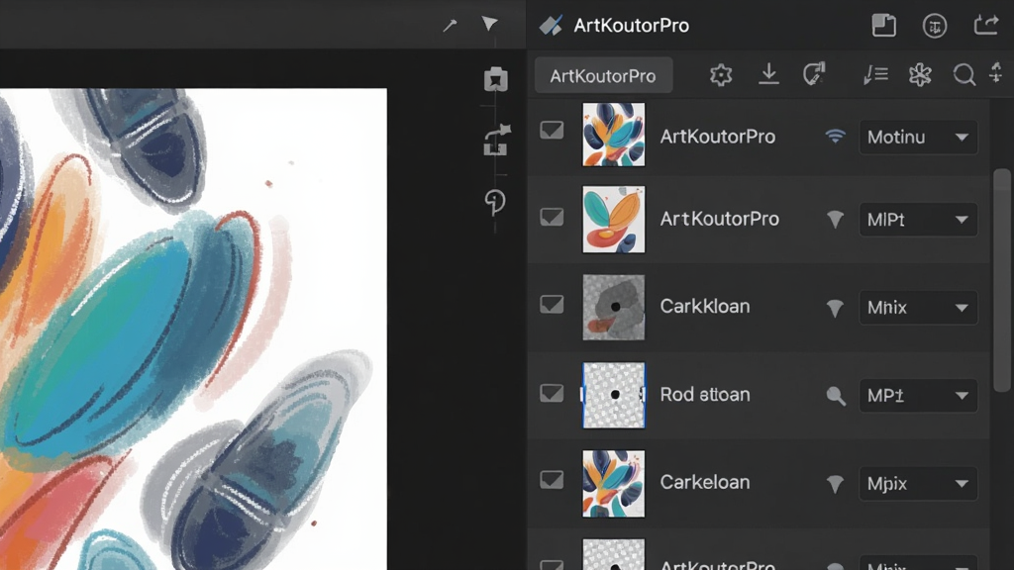
Task: Toggle checkbox of the Carkeloan layer
Action: click(x=552, y=480)
